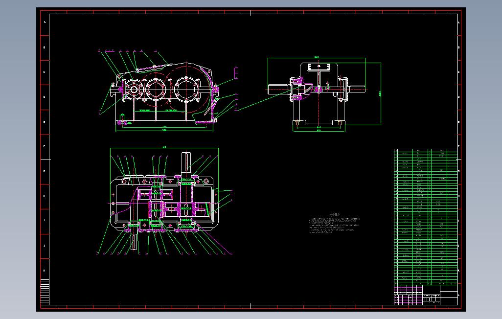Click the largest bearing cover in the front view

(186, 89)
